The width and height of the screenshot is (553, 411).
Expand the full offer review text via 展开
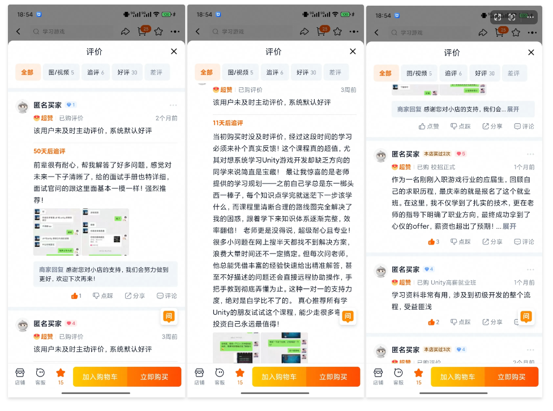click(x=509, y=226)
